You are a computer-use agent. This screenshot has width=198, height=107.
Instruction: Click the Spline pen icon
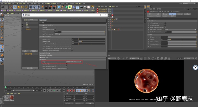click(63, 7)
